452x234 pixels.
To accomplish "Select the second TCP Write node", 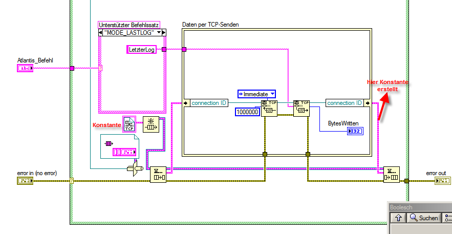I will (301, 108).
